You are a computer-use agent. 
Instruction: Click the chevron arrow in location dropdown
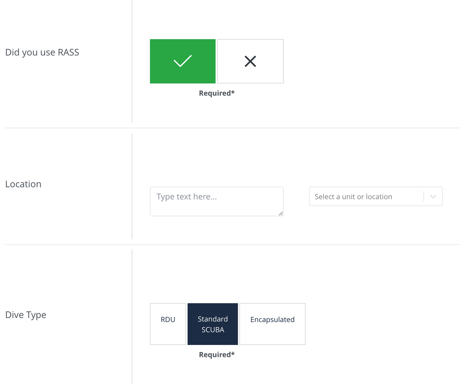[x=433, y=197]
